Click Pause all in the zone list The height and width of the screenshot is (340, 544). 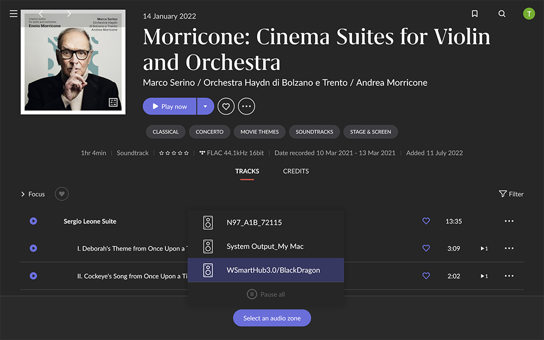click(x=266, y=294)
